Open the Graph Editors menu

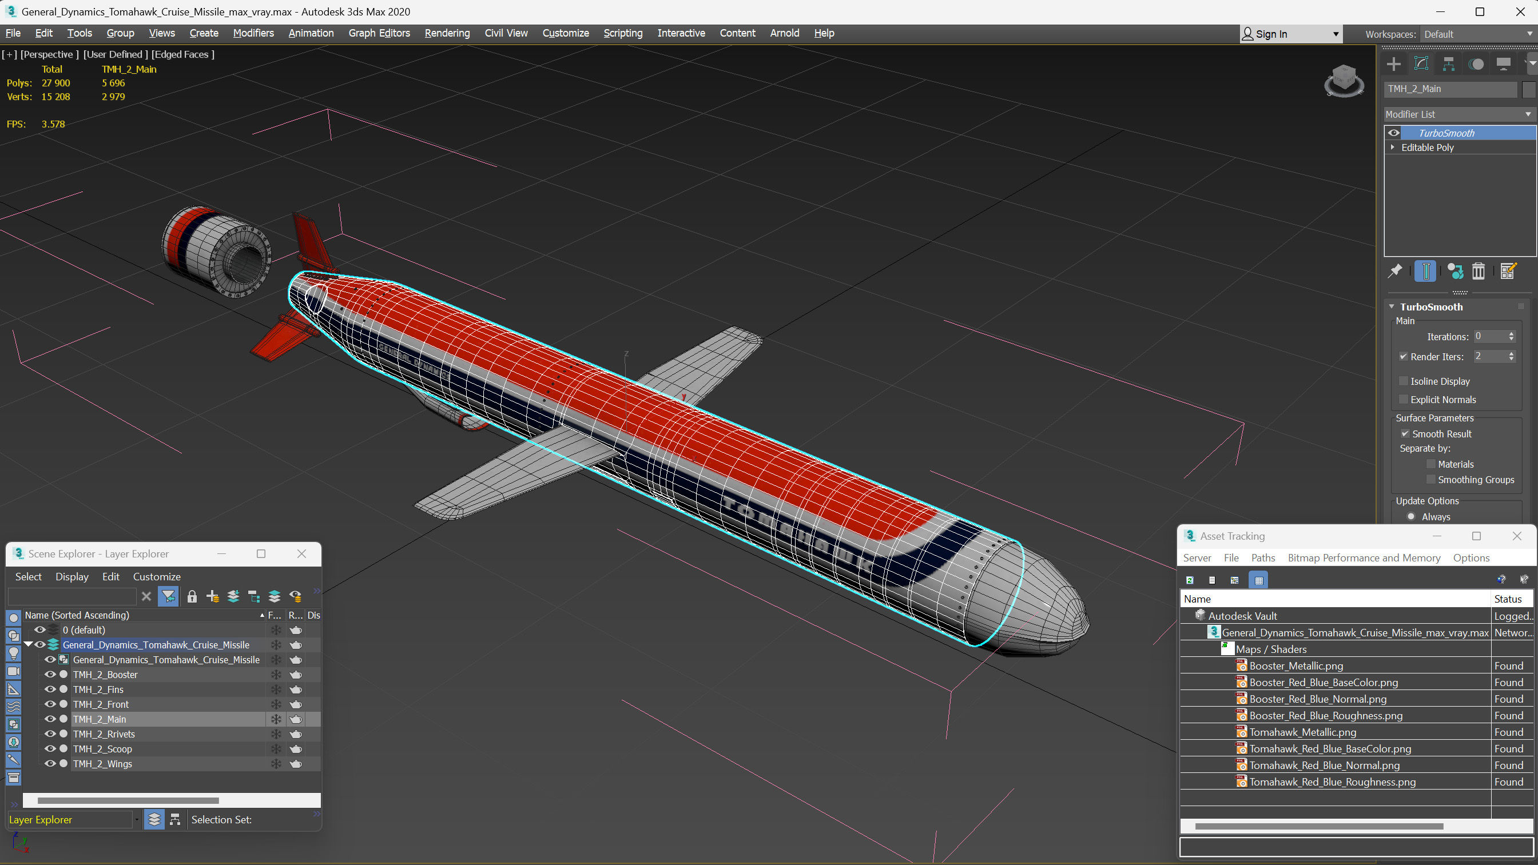[379, 33]
